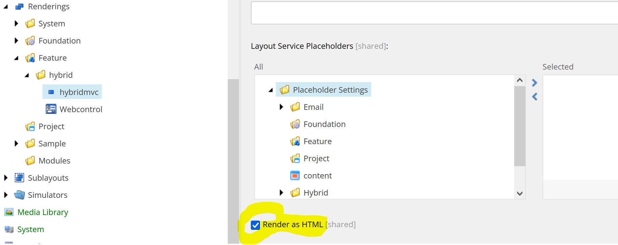Click the Media Library icon
The height and width of the screenshot is (245, 618).
click(x=9, y=212)
